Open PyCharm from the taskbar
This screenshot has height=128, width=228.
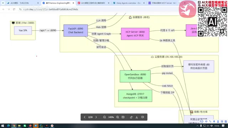(x=41, y=126)
